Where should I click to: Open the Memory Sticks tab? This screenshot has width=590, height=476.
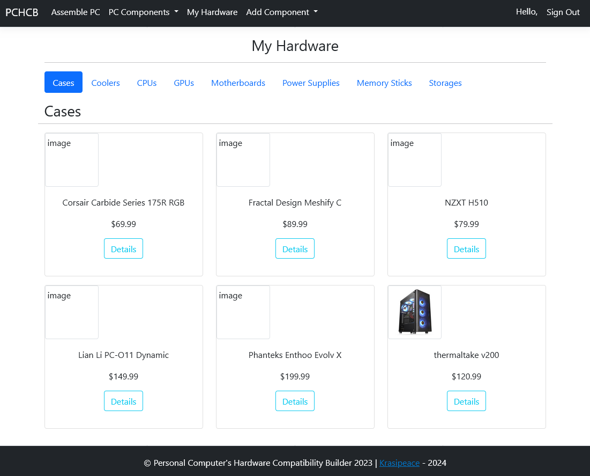384,83
